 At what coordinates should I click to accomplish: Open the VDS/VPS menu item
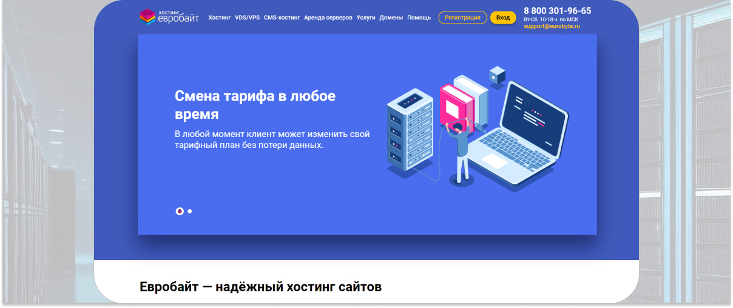(247, 18)
